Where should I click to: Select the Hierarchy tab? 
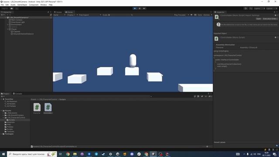[x=7, y=12]
